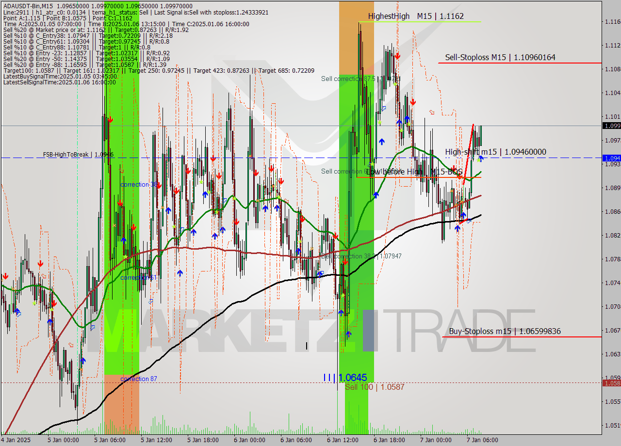The width and height of the screenshot is (621, 446).
Task: Click the FSB-HighToBreak | 1.0946 label
Action: pyautogui.click(x=78, y=155)
